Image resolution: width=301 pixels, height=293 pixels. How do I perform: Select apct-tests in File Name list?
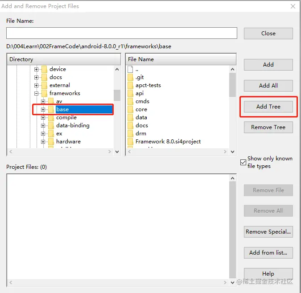pos(148,85)
